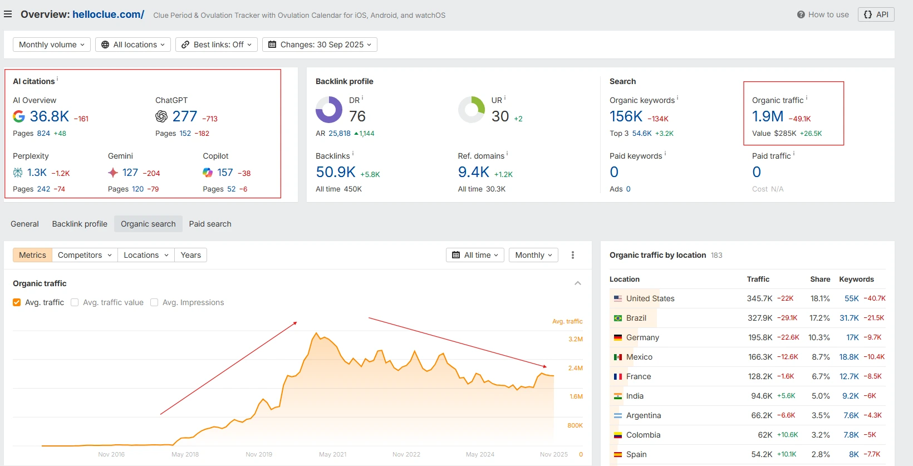Viewport: 913px width, 466px height.
Task: Click the ChatGPT logo icon
Action: tap(161, 116)
